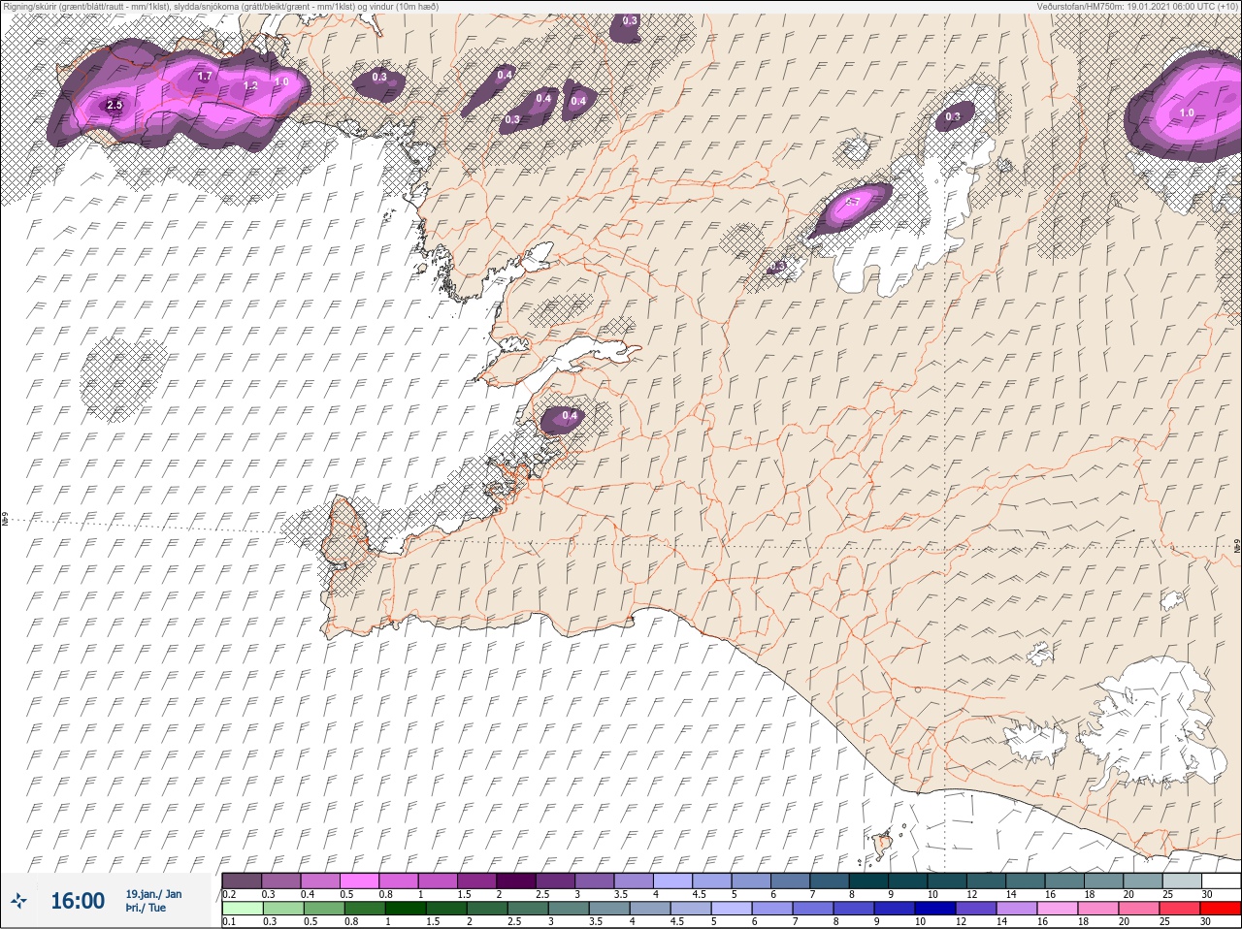1242x929 pixels.
Task: Pick the bright magenta 0.5 swatch in upper legend
Action: coord(360,881)
